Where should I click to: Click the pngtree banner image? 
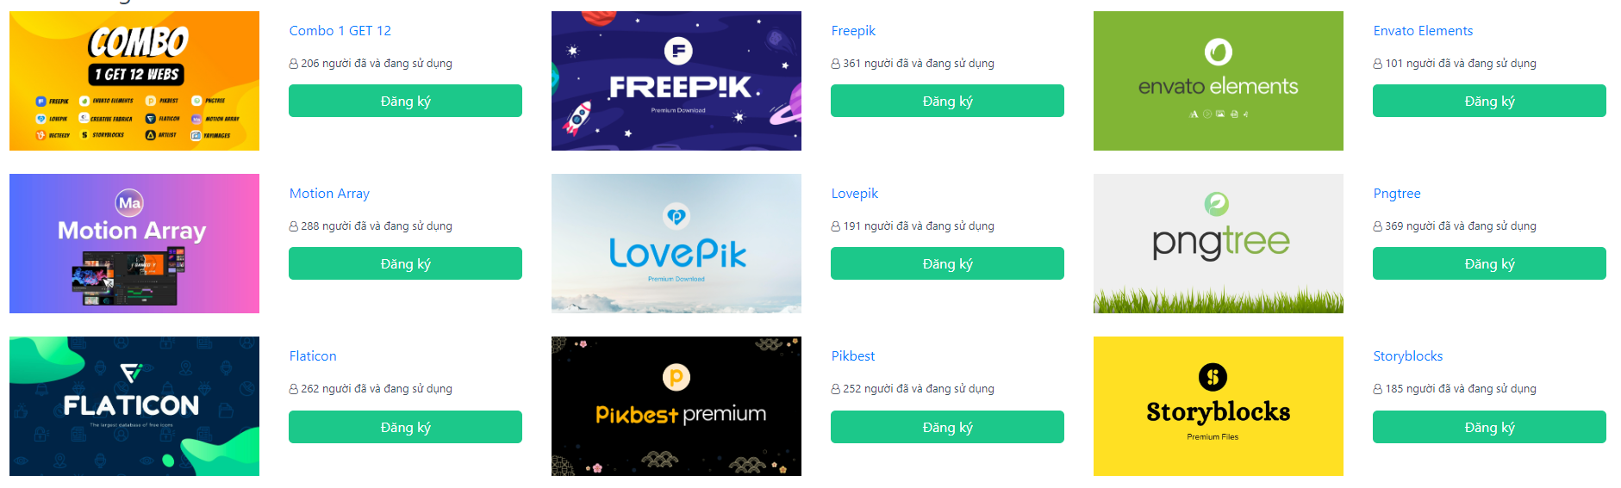[x=1219, y=244]
